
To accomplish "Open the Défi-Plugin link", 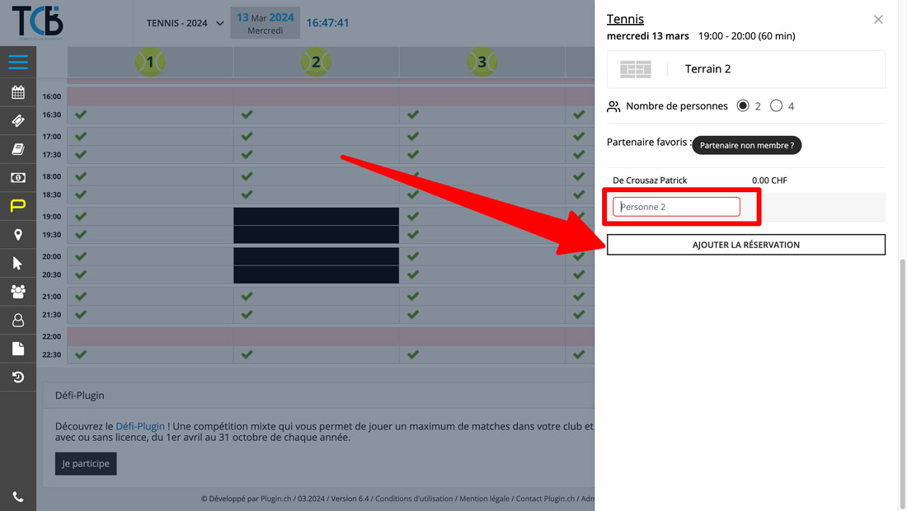I will pos(140,426).
